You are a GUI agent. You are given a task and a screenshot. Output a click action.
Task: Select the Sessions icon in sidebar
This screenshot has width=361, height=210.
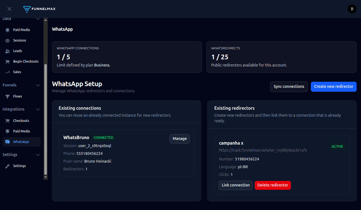(7, 40)
